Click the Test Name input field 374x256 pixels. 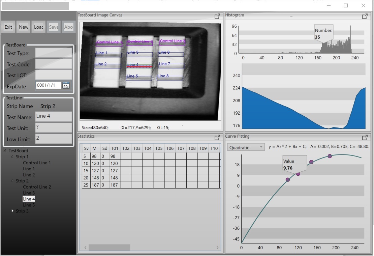coord(54,116)
